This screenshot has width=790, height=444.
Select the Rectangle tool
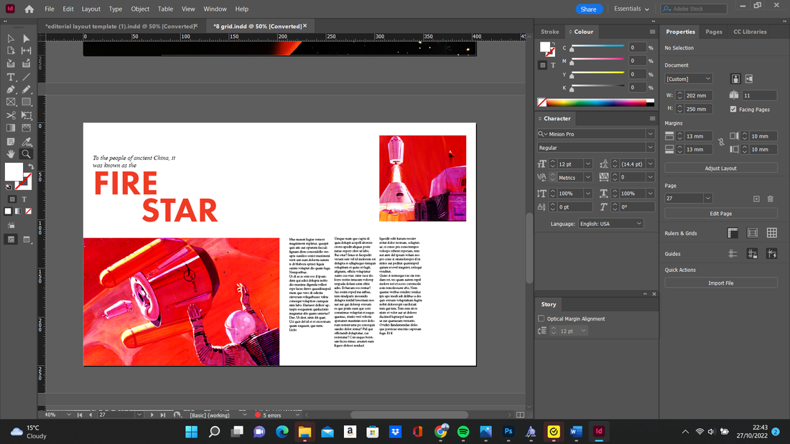(26, 102)
